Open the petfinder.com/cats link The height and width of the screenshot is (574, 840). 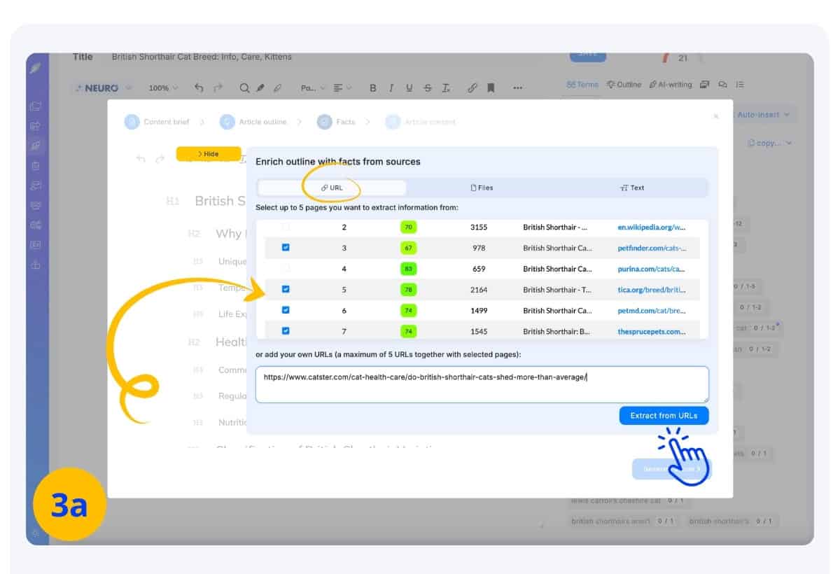652,248
